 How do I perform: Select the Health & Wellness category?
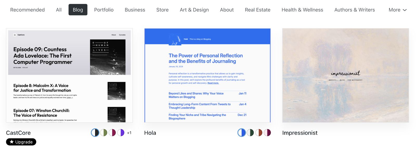[x=302, y=10]
